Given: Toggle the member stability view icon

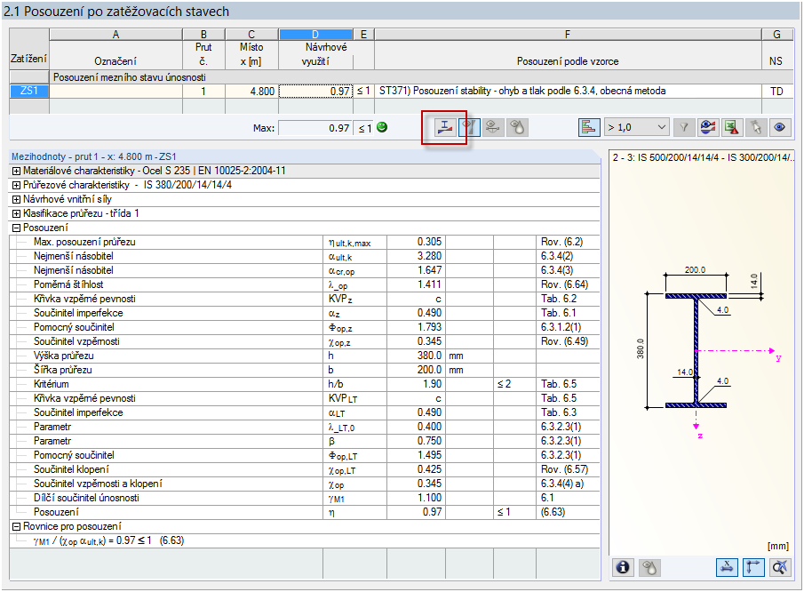Looking at the screenshot, I should click(469, 127).
